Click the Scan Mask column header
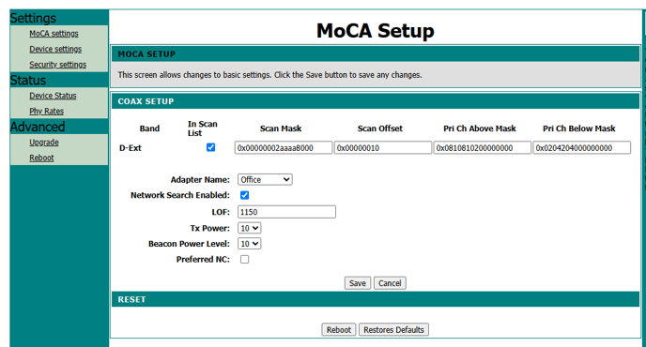This screenshot has height=347, width=646. click(281, 128)
